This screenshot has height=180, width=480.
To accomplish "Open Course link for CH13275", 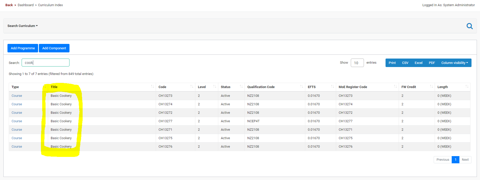I will [17, 138].
